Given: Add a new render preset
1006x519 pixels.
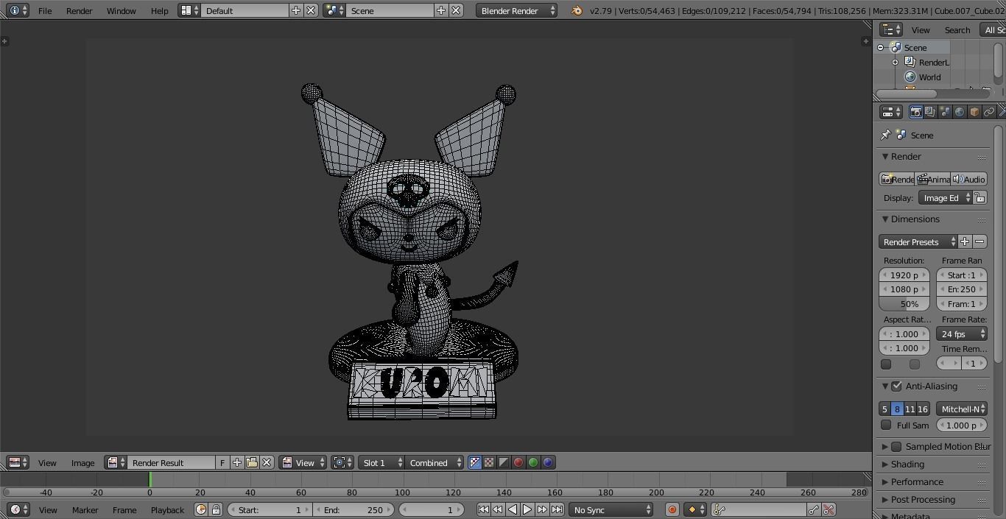Looking at the screenshot, I should [965, 241].
